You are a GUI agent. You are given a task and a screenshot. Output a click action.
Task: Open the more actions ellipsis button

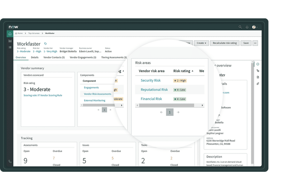[x=255, y=43]
